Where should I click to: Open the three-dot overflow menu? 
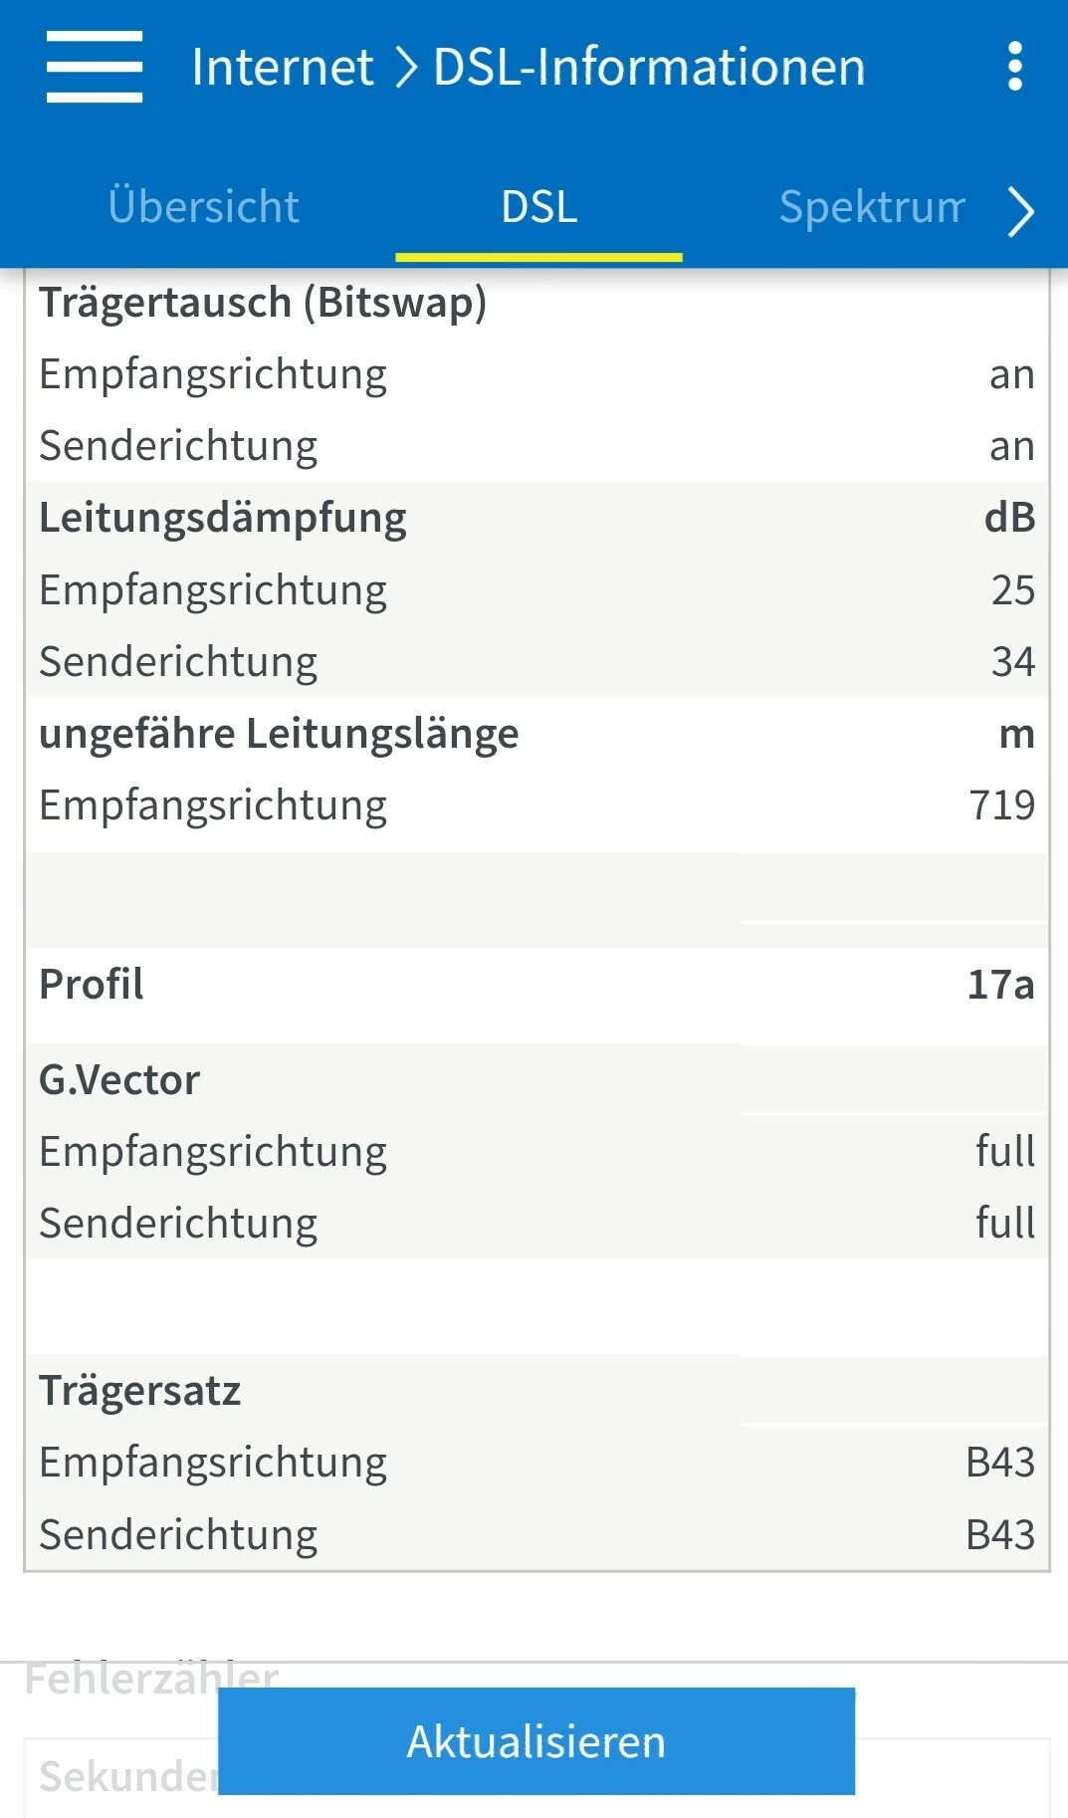click(x=1014, y=67)
